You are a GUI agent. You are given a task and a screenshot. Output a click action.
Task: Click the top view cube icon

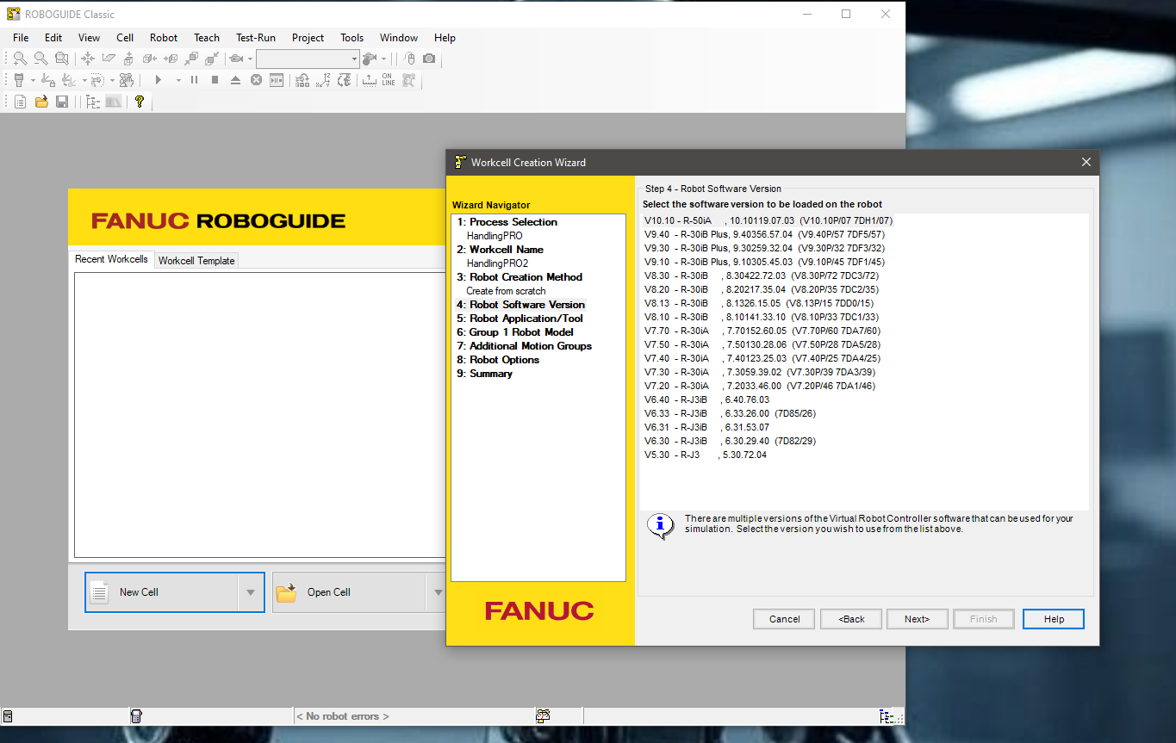point(128,59)
